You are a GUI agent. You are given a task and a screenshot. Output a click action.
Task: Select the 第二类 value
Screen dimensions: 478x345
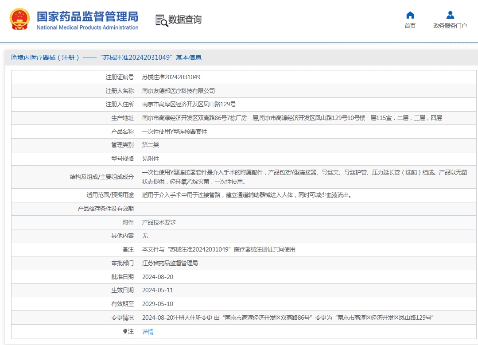[151, 145]
